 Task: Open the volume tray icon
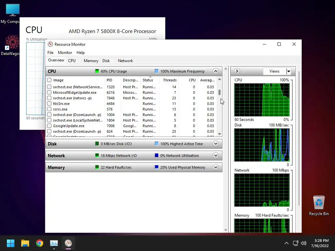click(303, 243)
